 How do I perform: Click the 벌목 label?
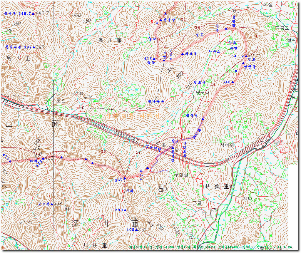pos(199,35)
